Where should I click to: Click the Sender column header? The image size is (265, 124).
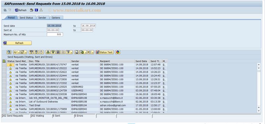[85, 61]
